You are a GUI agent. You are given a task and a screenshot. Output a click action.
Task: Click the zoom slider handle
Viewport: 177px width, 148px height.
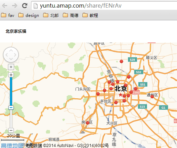(11, 108)
